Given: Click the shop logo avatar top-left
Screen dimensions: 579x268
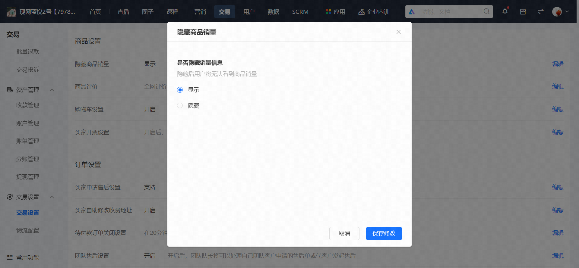Looking at the screenshot, I should (x=11, y=12).
